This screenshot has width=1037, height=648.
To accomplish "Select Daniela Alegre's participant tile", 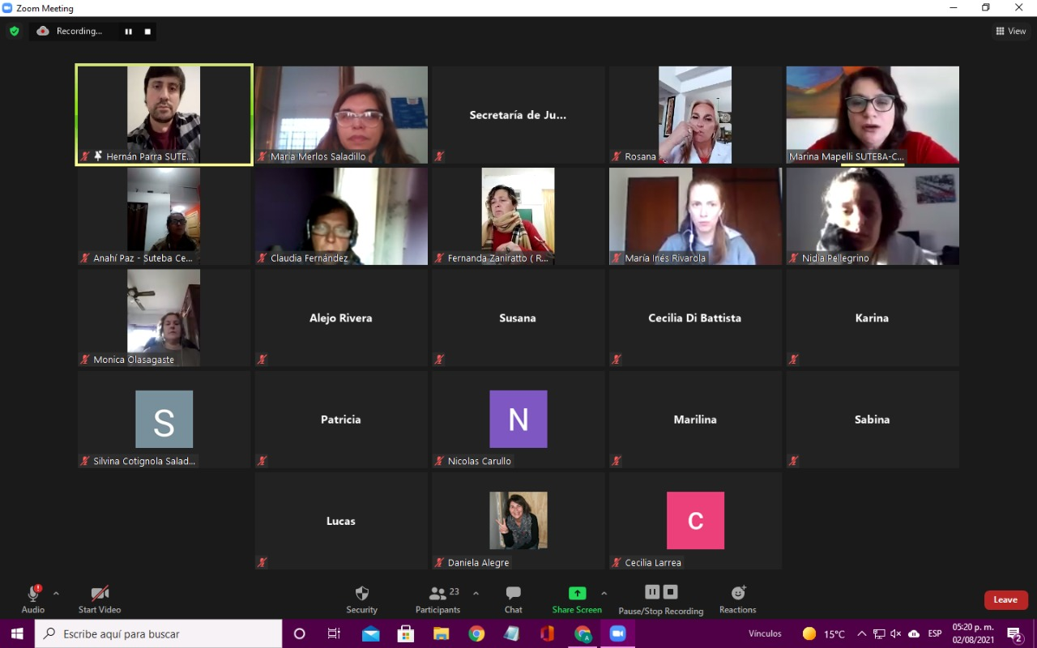I will click(x=518, y=521).
